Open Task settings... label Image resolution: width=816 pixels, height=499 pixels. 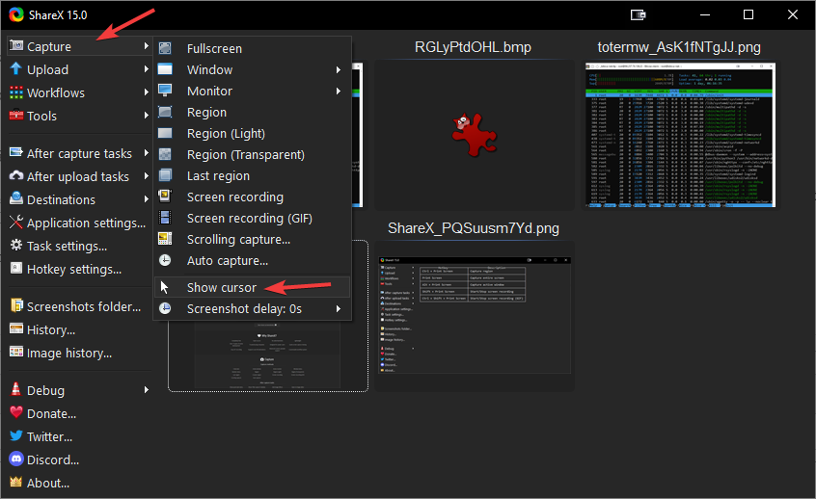(67, 246)
